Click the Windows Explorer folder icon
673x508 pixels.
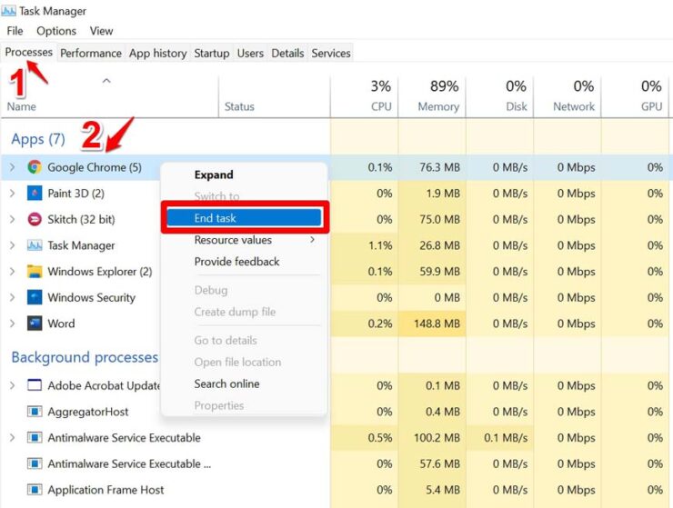click(35, 272)
